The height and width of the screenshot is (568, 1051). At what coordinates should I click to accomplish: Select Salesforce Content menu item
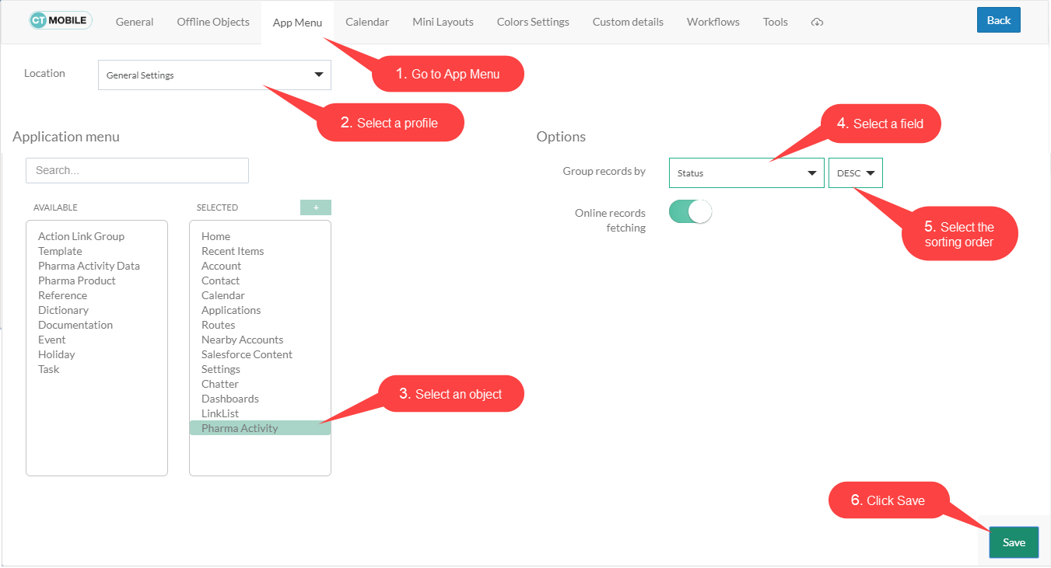(x=247, y=354)
